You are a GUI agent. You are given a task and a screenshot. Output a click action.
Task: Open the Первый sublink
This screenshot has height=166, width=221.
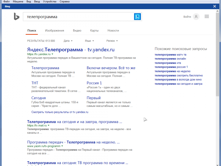(94, 98)
